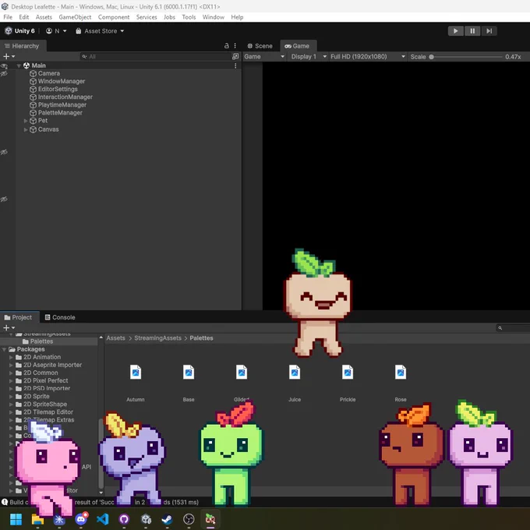The height and width of the screenshot is (530, 530).
Task: Start Play mode with the Play button
Action: tap(455, 31)
